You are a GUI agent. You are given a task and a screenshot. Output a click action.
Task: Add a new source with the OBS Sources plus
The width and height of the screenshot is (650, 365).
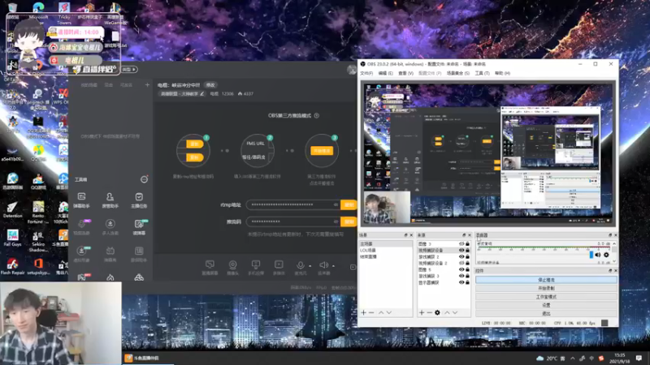point(422,312)
